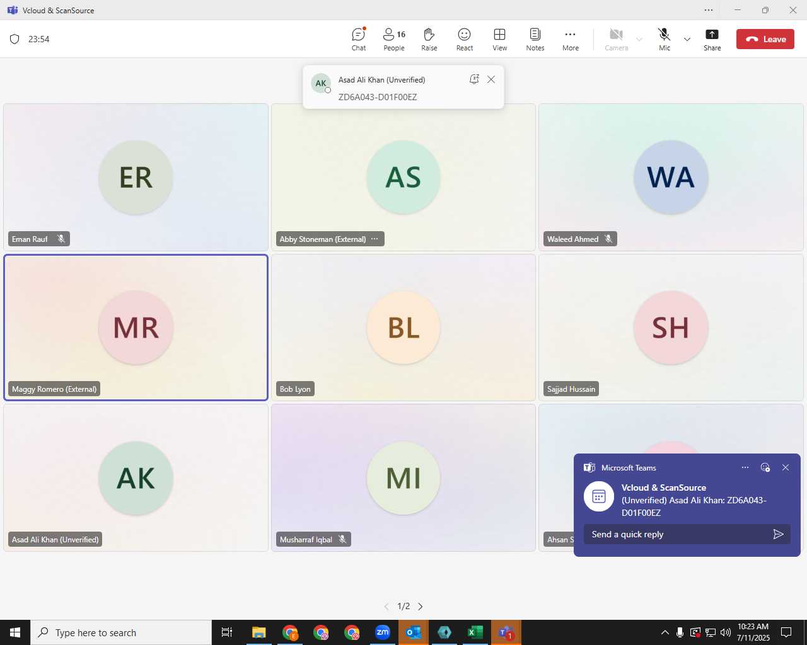This screenshot has height=645, width=807.
Task: Open the More actions menu
Action: [x=571, y=39]
